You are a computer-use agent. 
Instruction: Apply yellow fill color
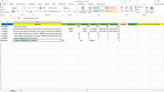click(27, 11)
